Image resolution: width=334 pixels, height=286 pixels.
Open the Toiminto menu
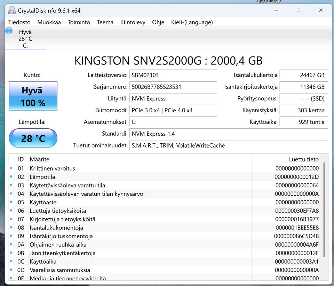click(79, 22)
